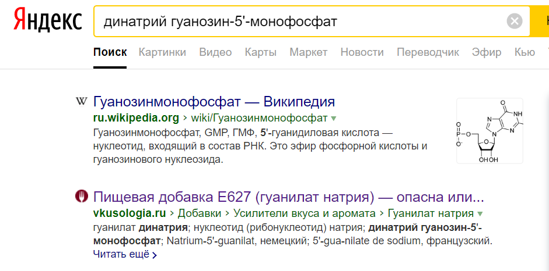Select the Эфир tab

[x=486, y=52]
